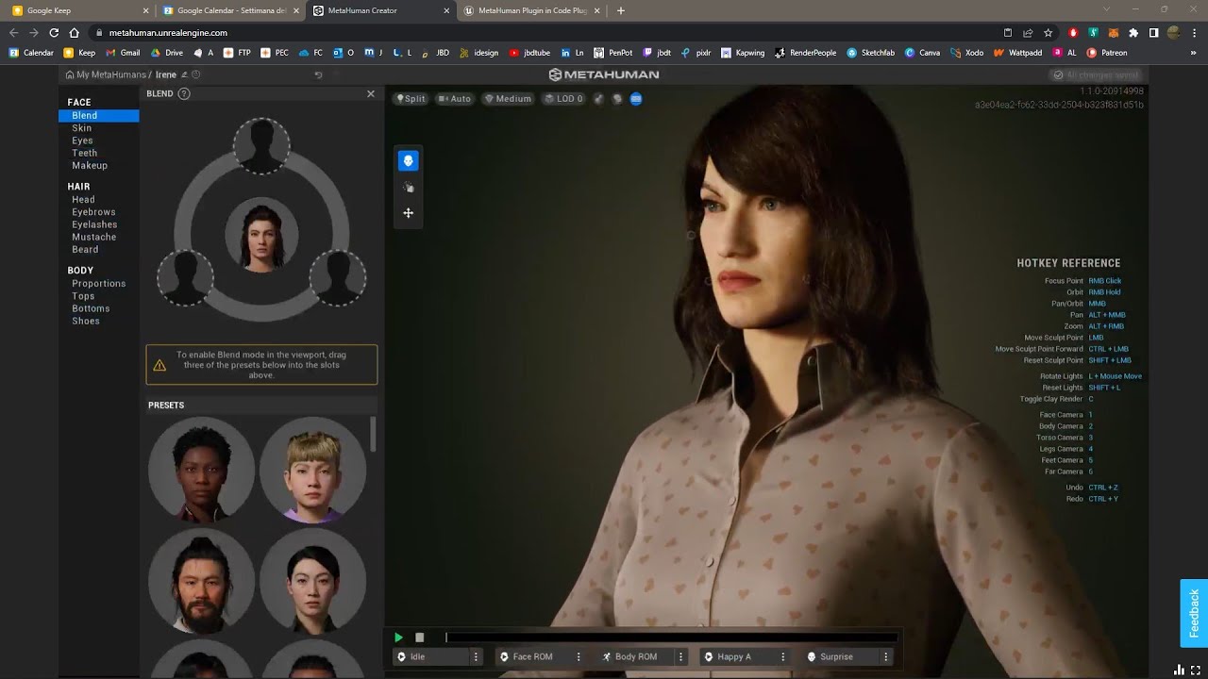Open the Eyes settings

tap(82, 141)
